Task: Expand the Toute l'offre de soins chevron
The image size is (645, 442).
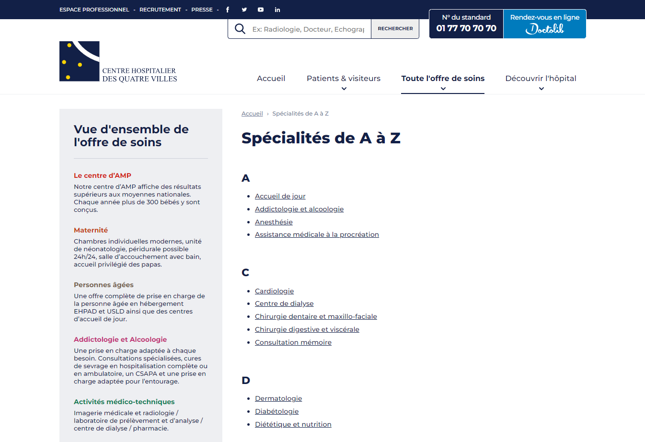Action: [443, 89]
